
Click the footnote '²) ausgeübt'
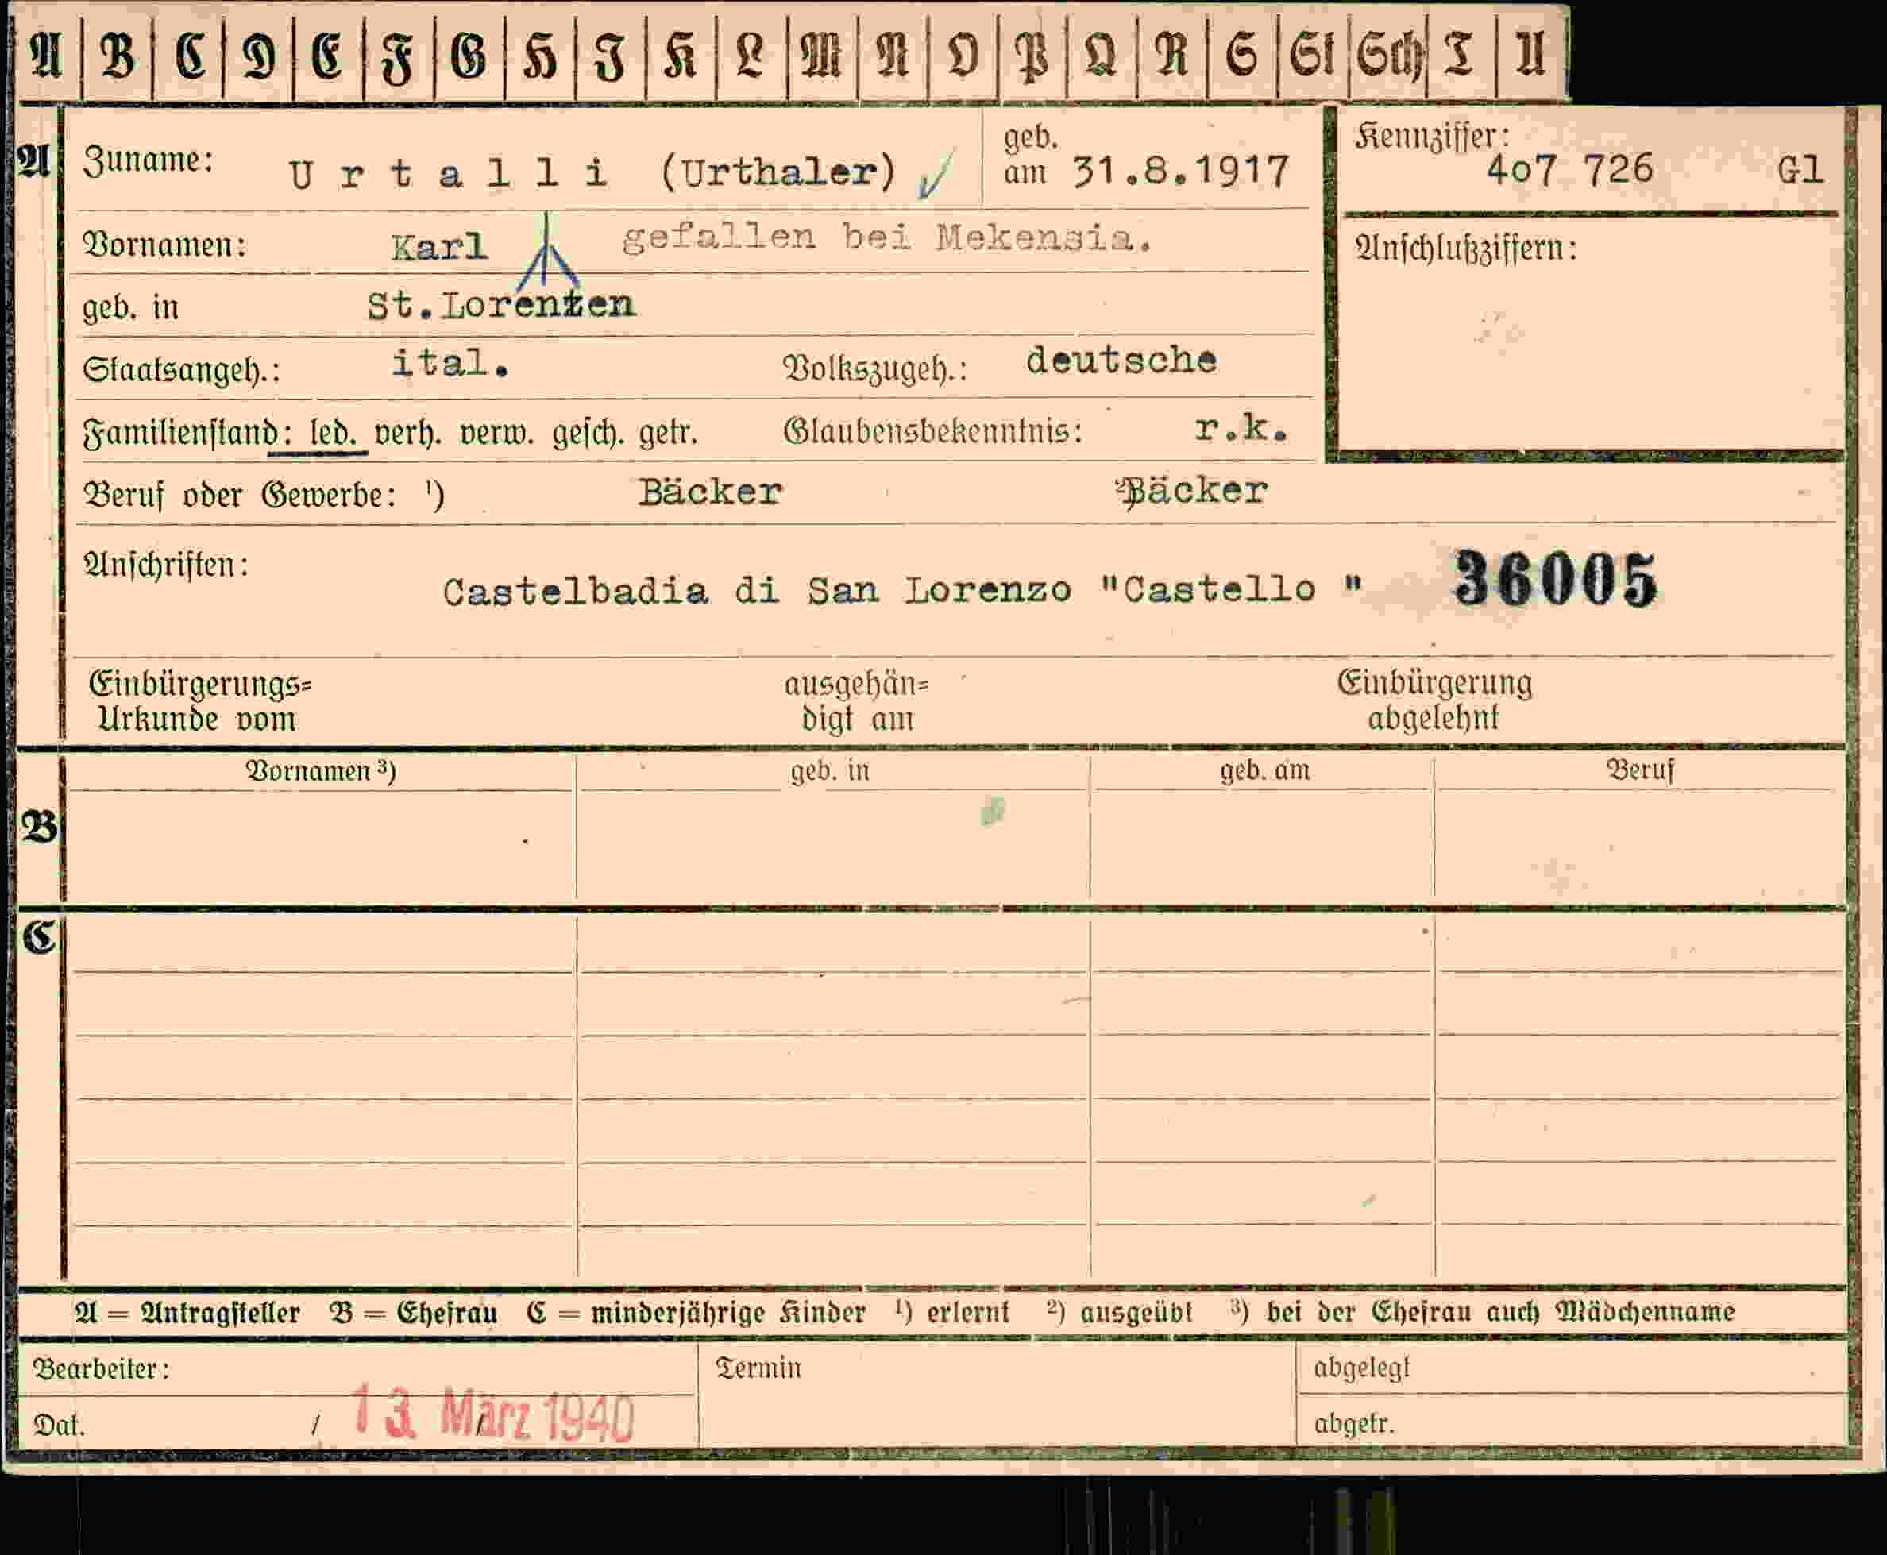click(1120, 1312)
